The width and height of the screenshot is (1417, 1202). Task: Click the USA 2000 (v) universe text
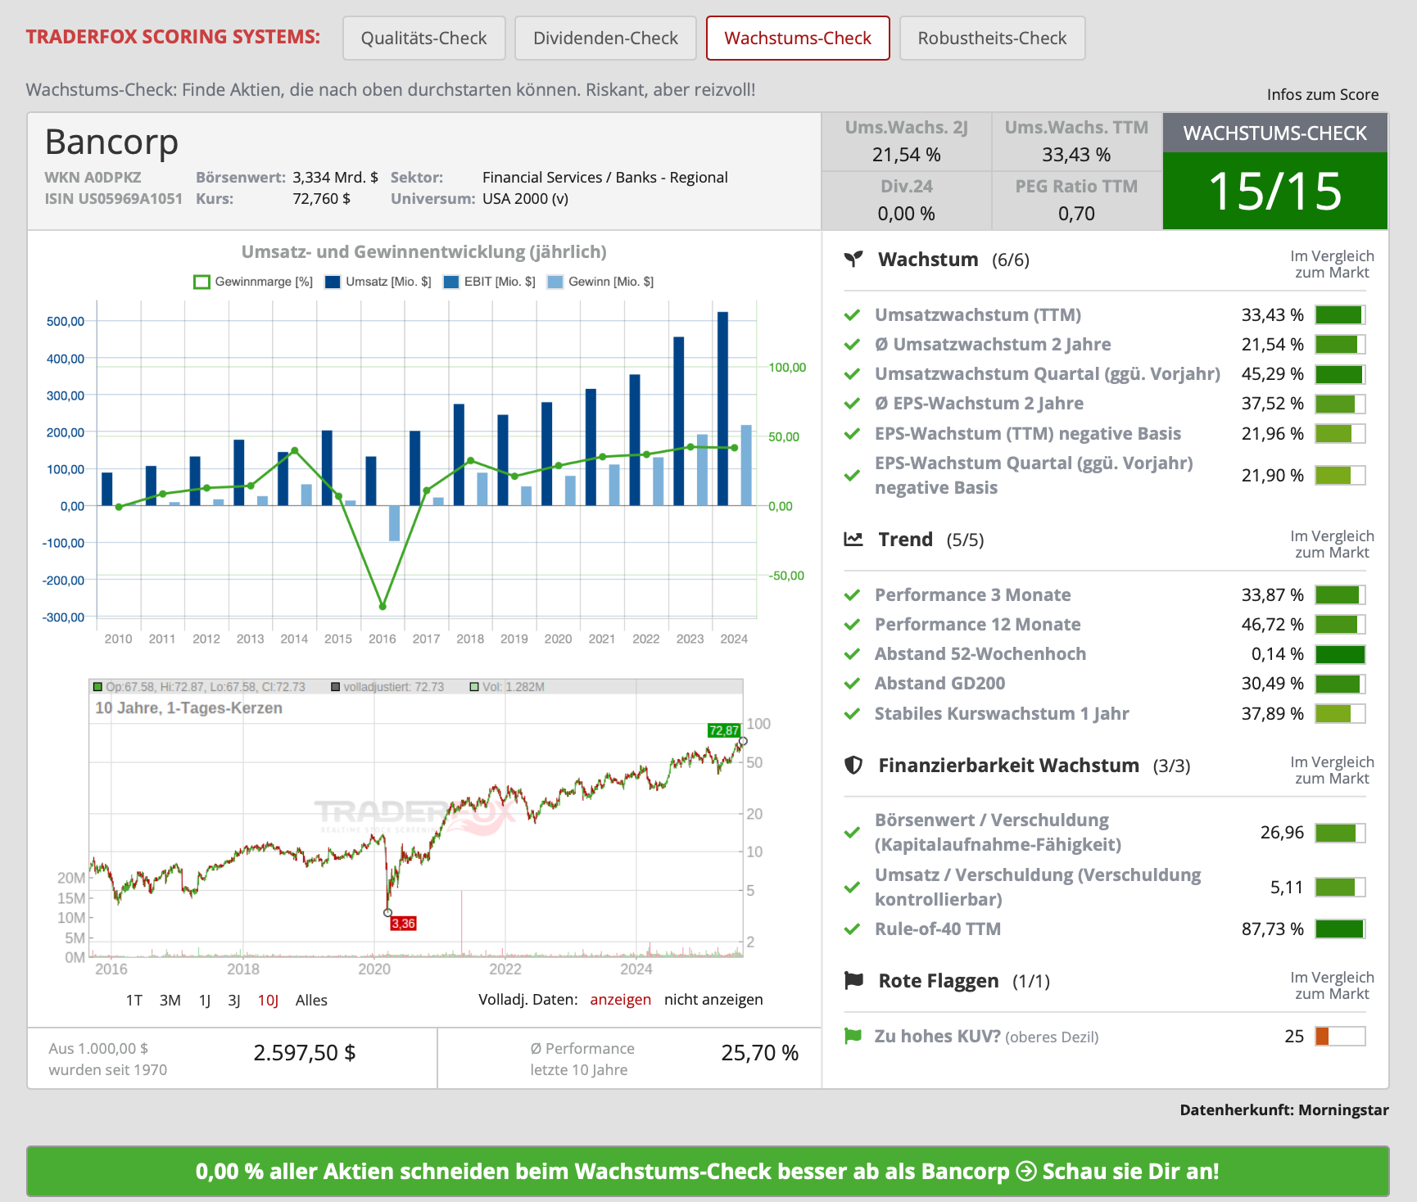[525, 199]
